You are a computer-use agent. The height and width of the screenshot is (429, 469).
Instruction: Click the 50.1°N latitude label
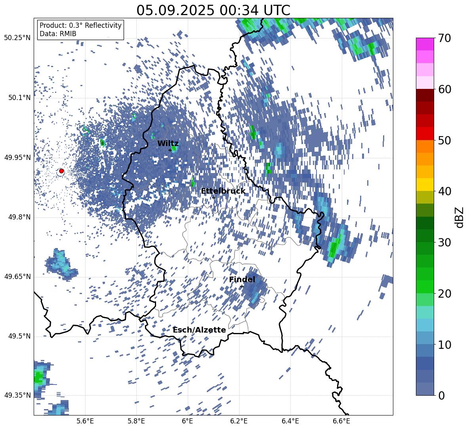tap(19, 98)
